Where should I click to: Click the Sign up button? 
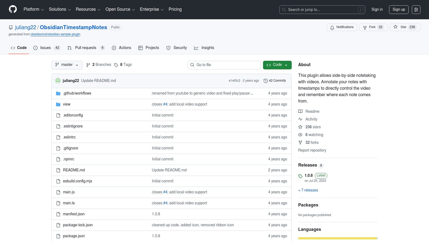tap(399, 9)
